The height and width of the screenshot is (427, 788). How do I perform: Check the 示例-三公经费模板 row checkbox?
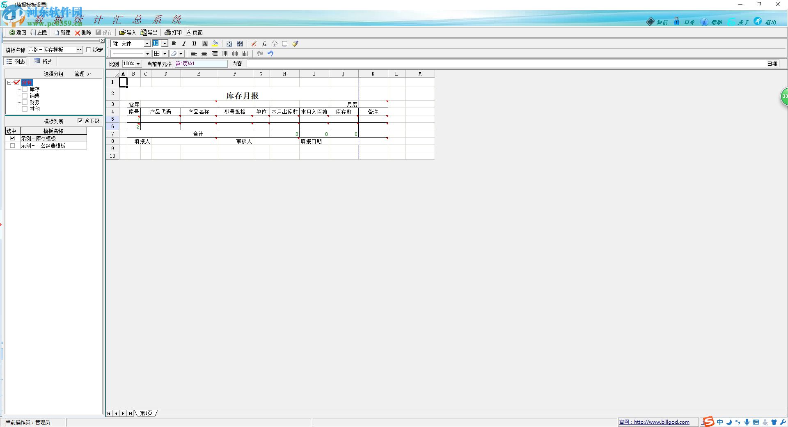tap(13, 146)
